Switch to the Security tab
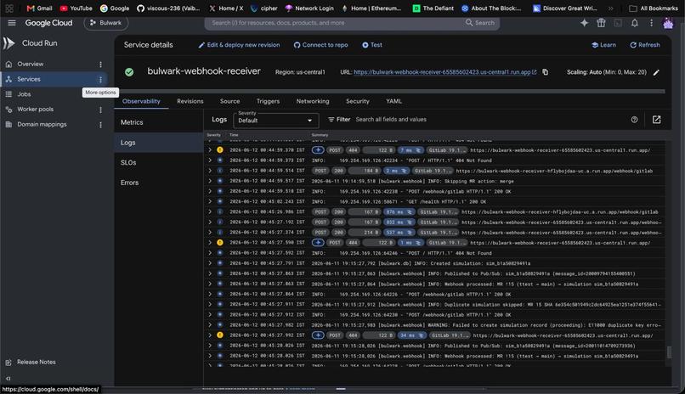 click(x=357, y=101)
